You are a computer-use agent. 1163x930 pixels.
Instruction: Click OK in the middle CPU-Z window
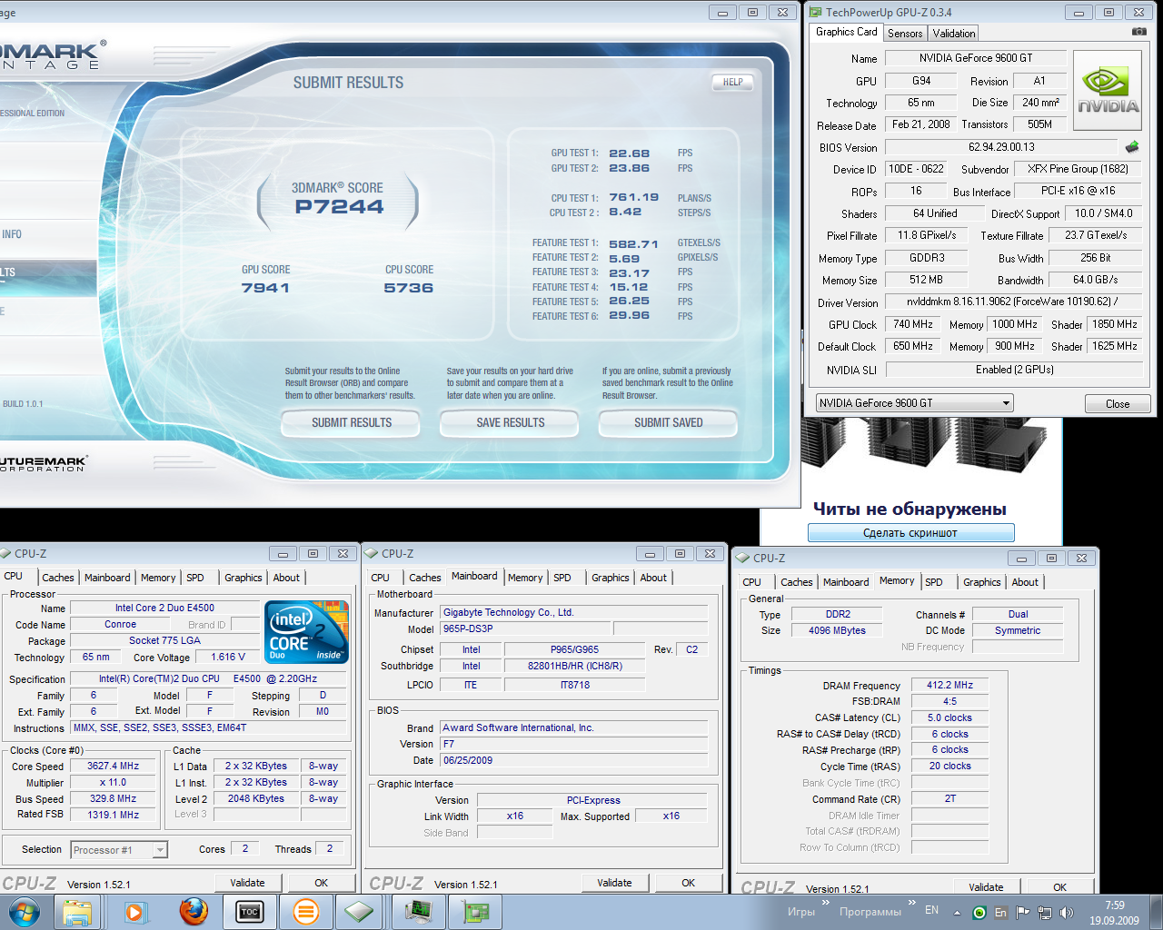click(689, 883)
